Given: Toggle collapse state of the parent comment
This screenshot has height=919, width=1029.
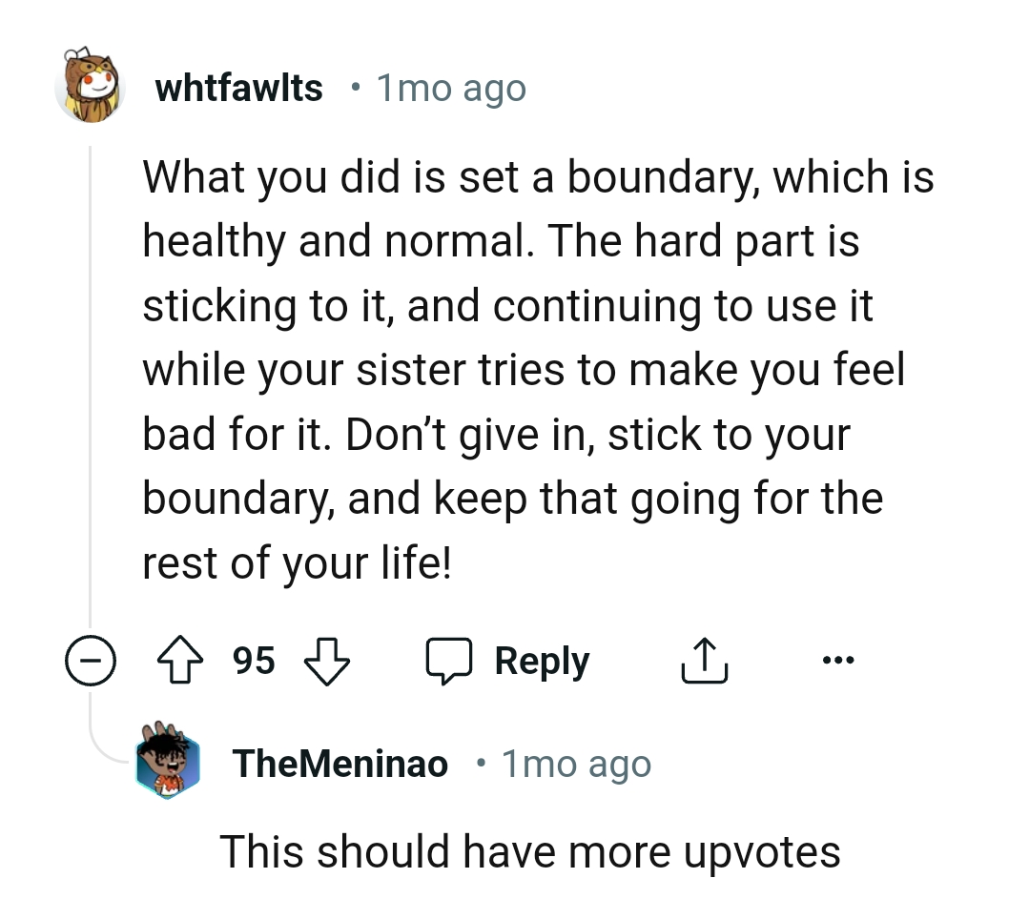Looking at the screenshot, I should 91,659.
